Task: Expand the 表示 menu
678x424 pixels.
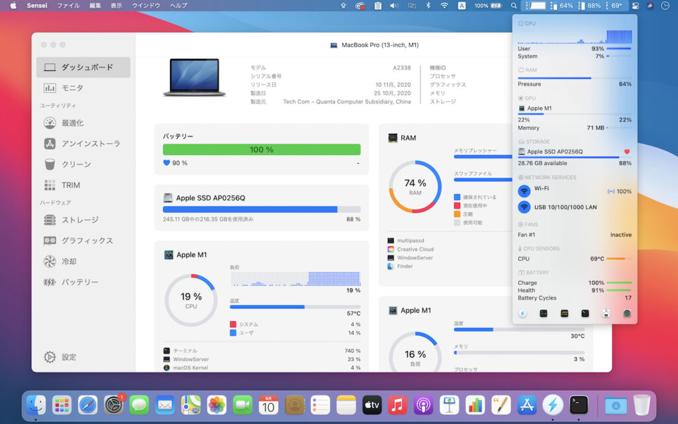Action: 116,5
